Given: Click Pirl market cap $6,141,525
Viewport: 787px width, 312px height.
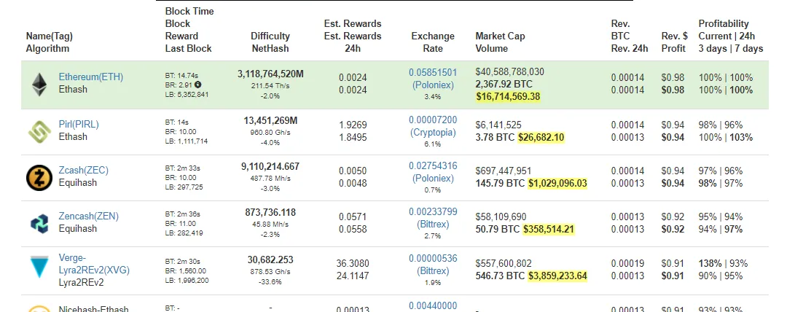Looking at the screenshot, I should point(498,125).
